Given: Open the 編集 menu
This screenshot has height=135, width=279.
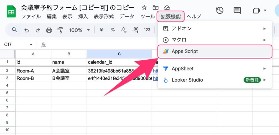Looking at the screenshot, I should (51, 17).
